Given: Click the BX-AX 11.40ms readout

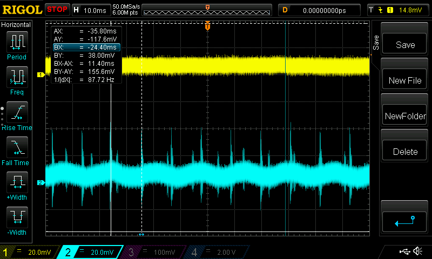Looking at the screenshot, I should pyautogui.click(x=85, y=64).
